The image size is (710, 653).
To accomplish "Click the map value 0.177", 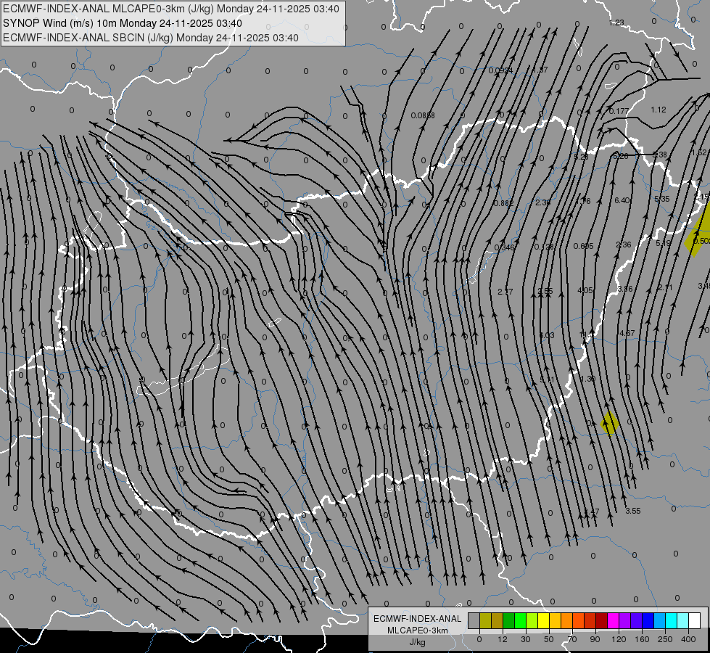I will click(x=619, y=111).
